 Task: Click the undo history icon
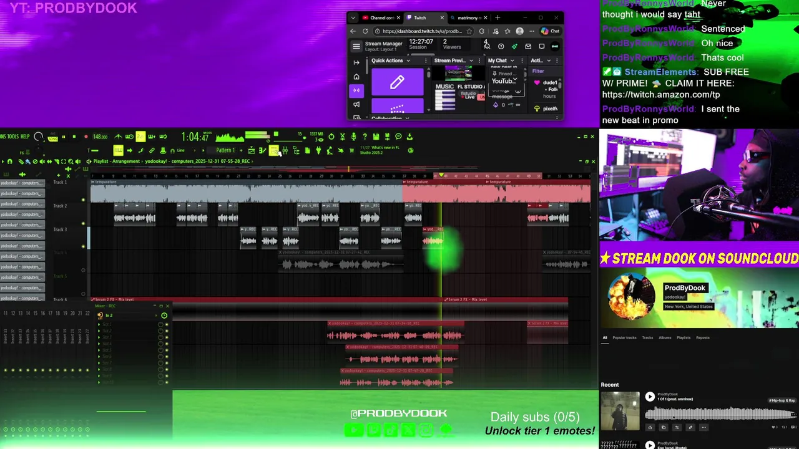pyautogui.click(x=331, y=137)
